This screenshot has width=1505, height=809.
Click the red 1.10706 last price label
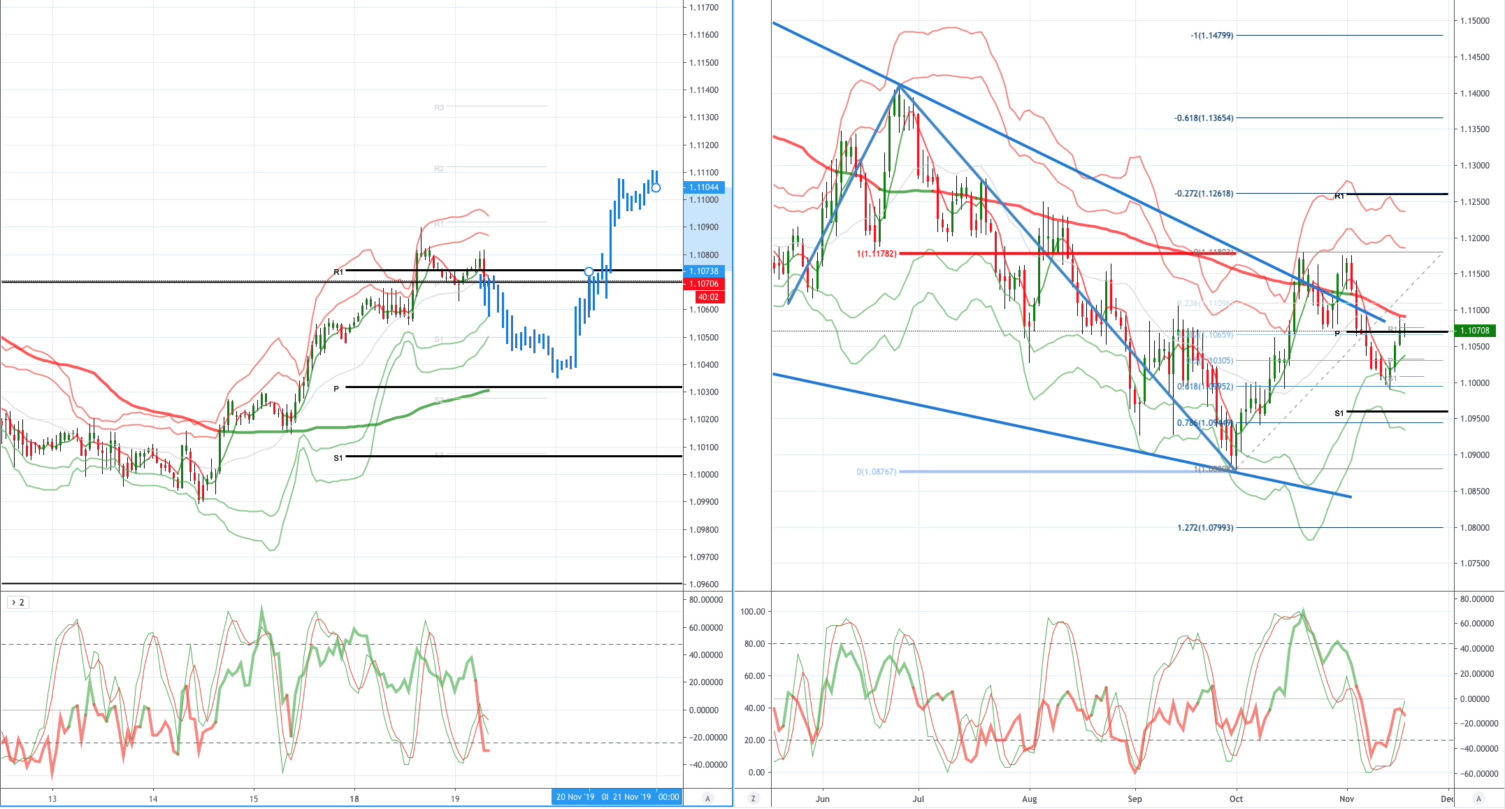[x=704, y=284]
